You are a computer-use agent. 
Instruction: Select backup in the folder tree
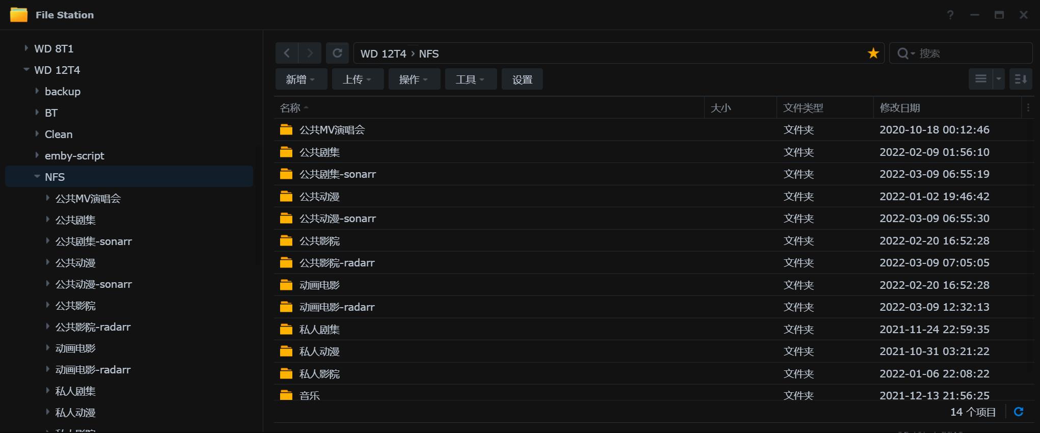pos(63,91)
